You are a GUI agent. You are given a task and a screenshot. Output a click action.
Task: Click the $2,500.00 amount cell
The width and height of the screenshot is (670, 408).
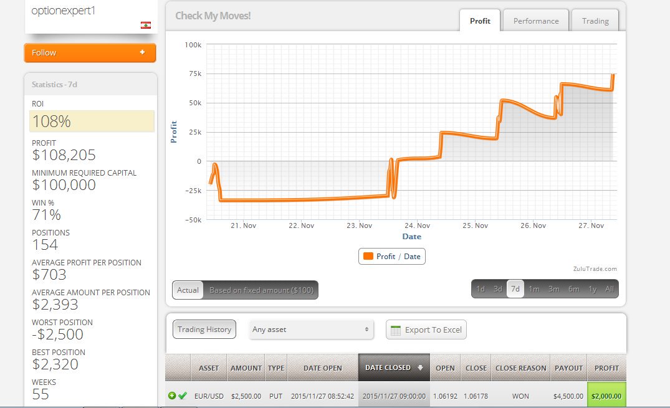(x=246, y=396)
